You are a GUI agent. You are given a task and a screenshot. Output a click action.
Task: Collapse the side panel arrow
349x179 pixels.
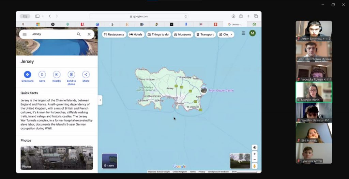tap(100, 100)
